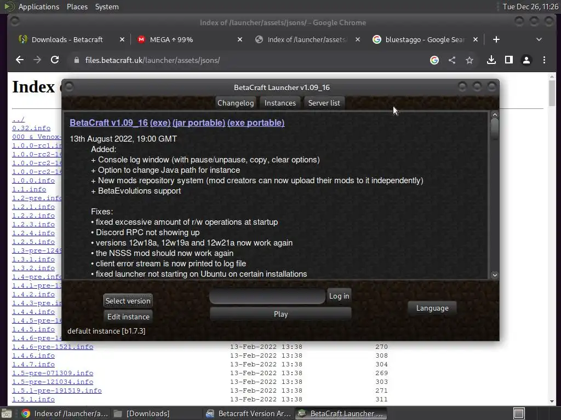The width and height of the screenshot is (561, 420).
Task: Switch to Chrome Index of /launcher taskbar item
Action: [x=65, y=413]
